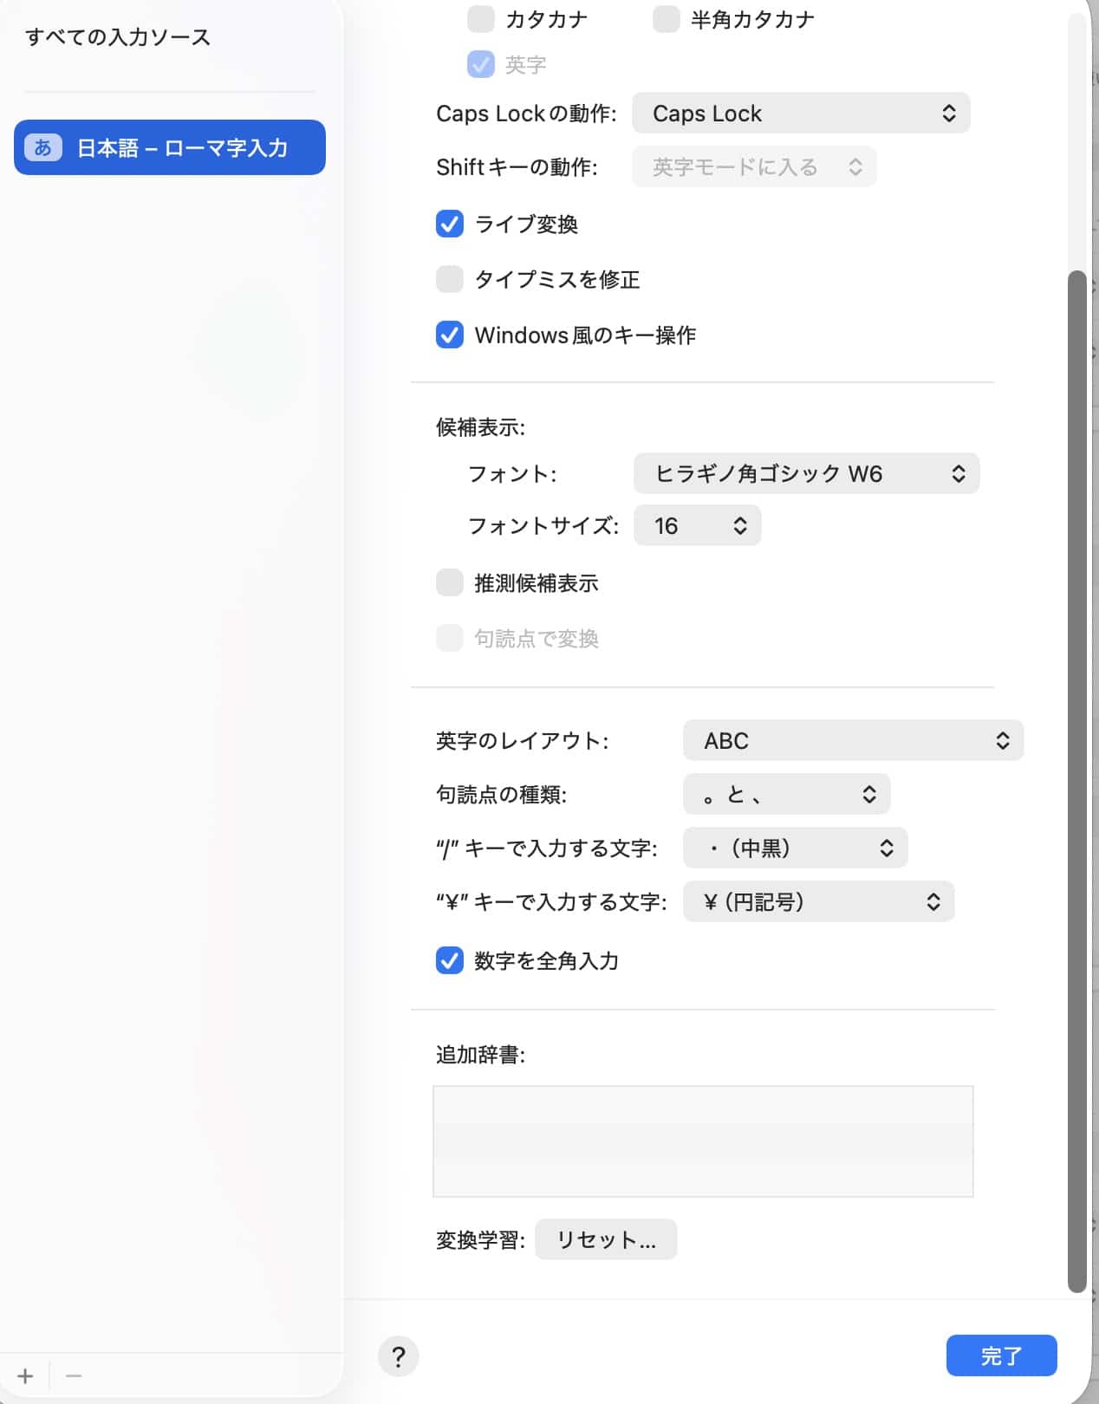Click the 追加辞書 list box

tap(702, 1141)
